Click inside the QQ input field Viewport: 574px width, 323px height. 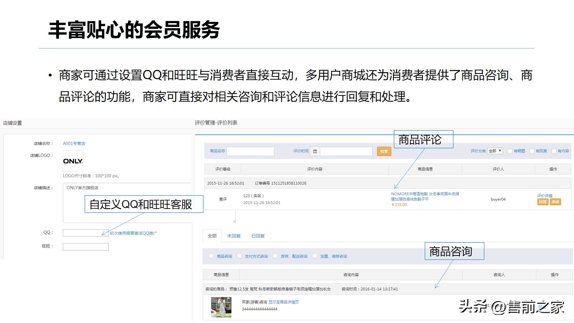[x=85, y=233]
